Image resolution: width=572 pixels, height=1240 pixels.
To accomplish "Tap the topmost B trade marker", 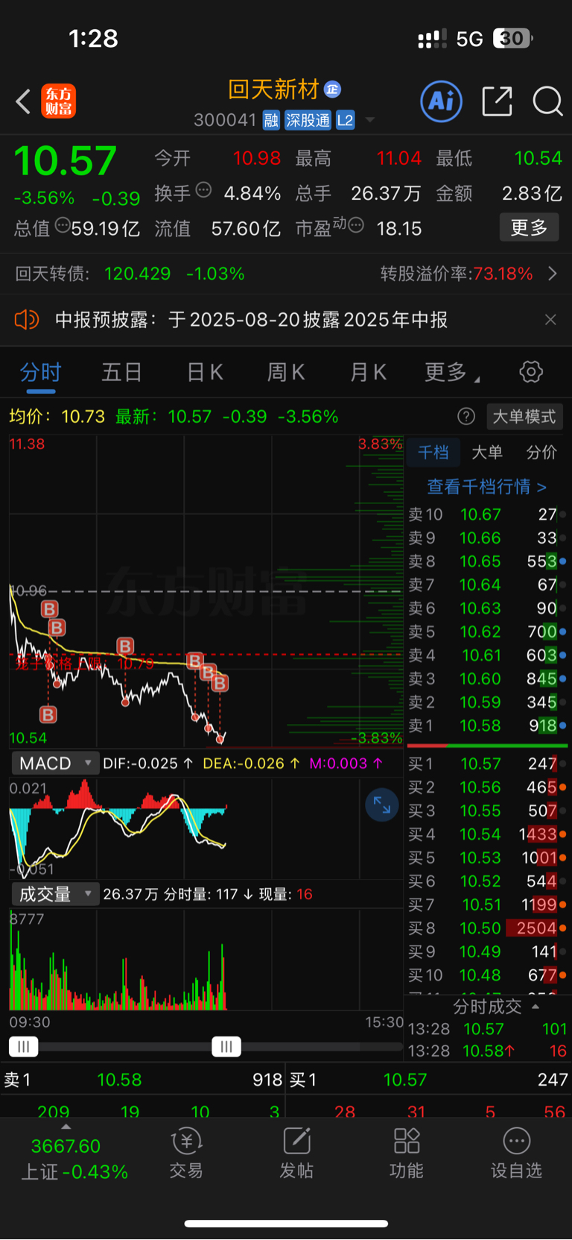I will (x=49, y=609).
